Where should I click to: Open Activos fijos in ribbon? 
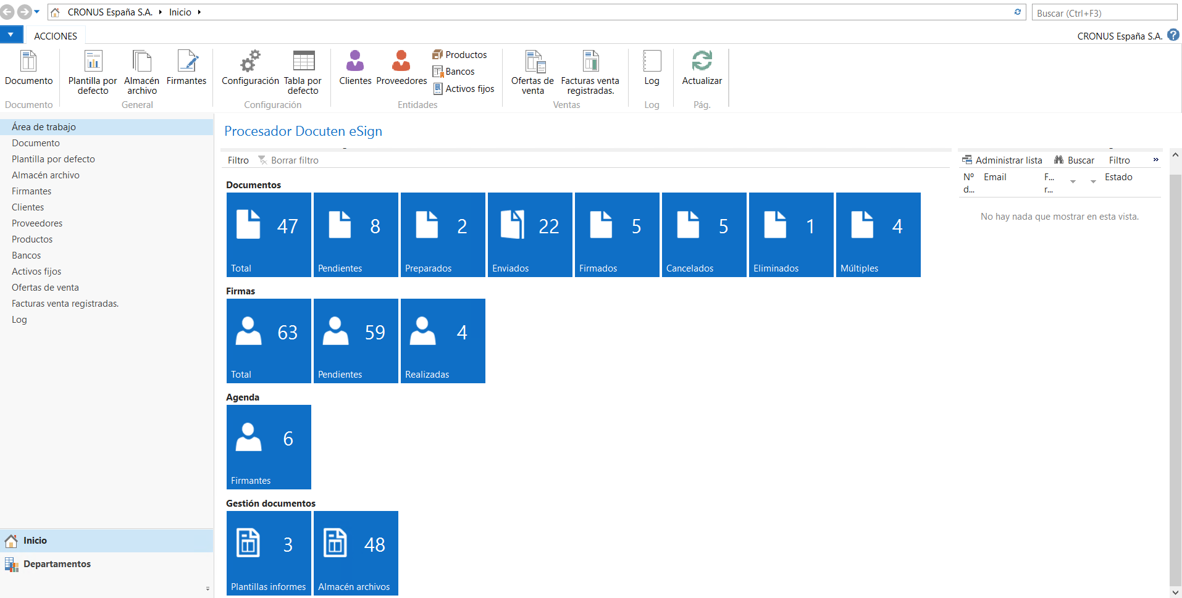tap(463, 89)
